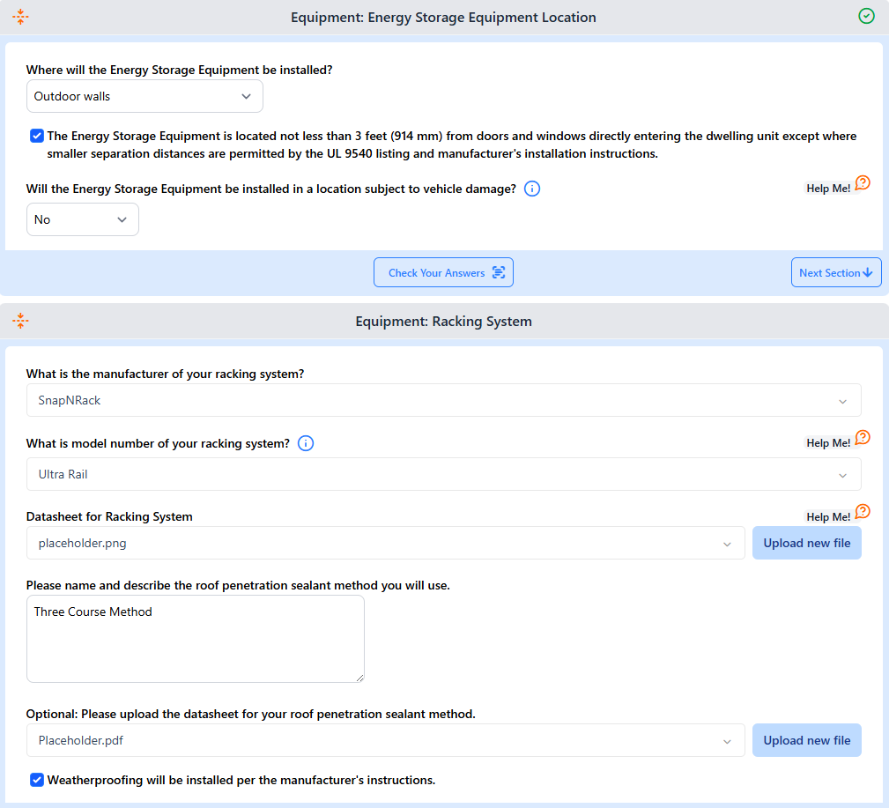This screenshot has width=889, height=808.
Task: Open the placeholder.png datasheet file dropdown
Action: (386, 543)
